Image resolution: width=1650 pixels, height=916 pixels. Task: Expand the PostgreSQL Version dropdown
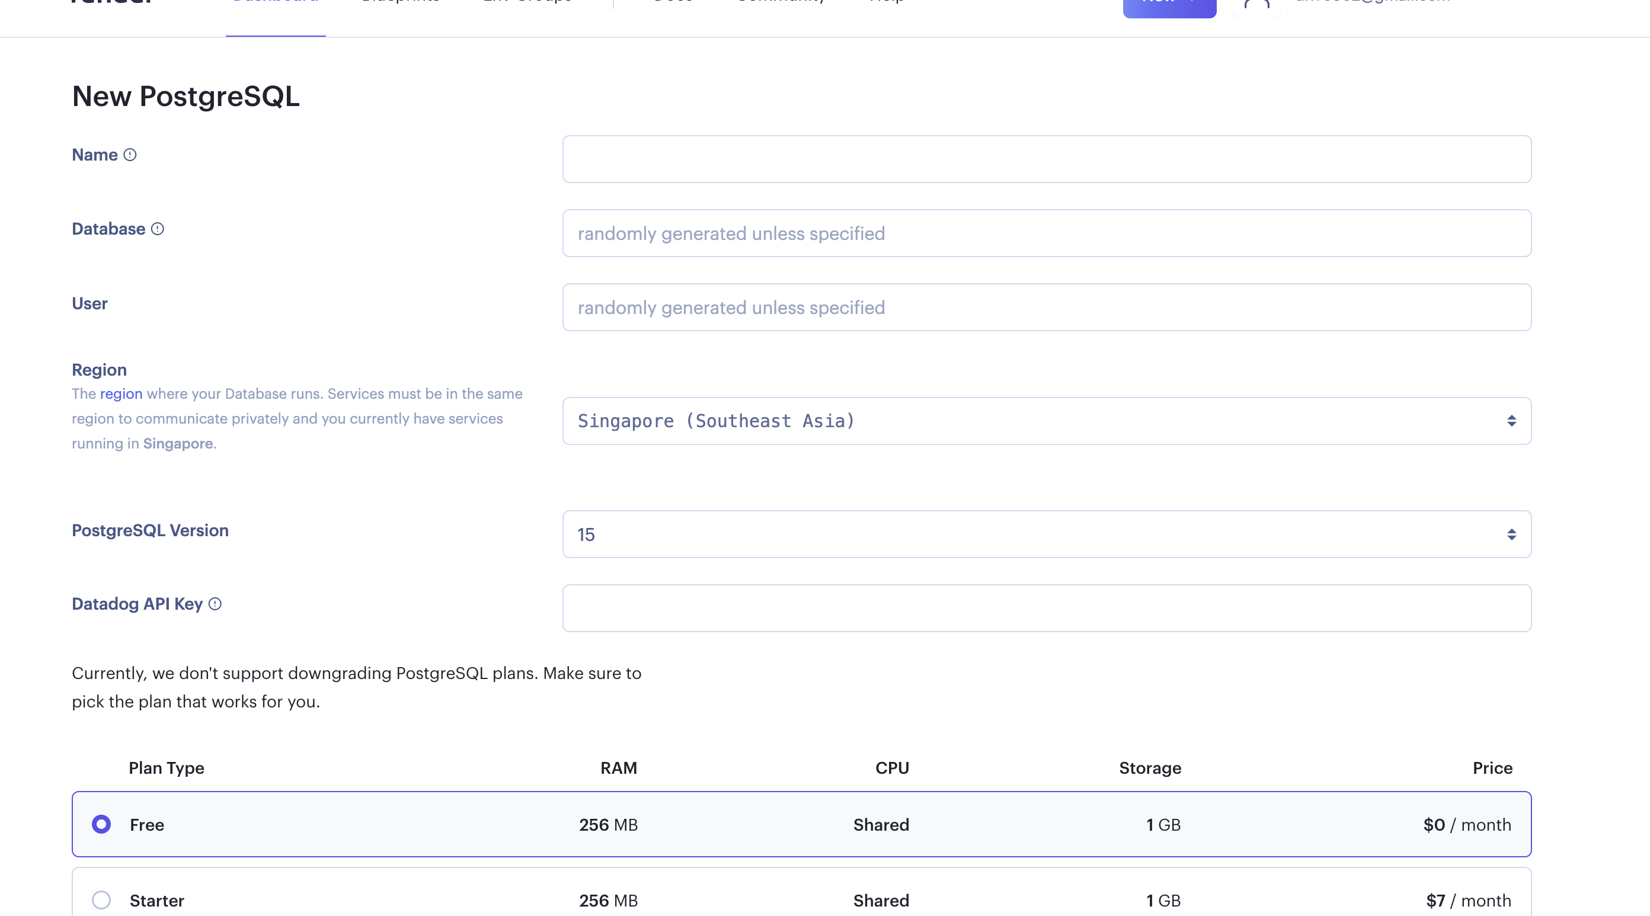[1047, 534]
